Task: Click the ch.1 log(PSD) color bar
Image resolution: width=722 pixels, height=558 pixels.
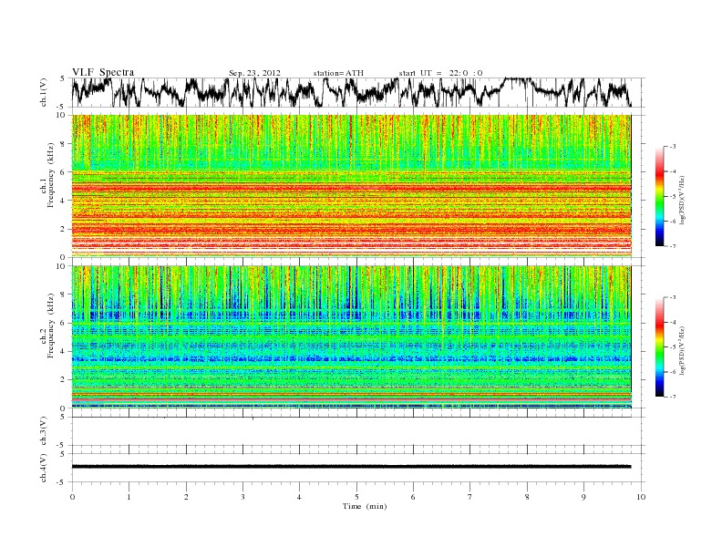Action: tap(659, 196)
